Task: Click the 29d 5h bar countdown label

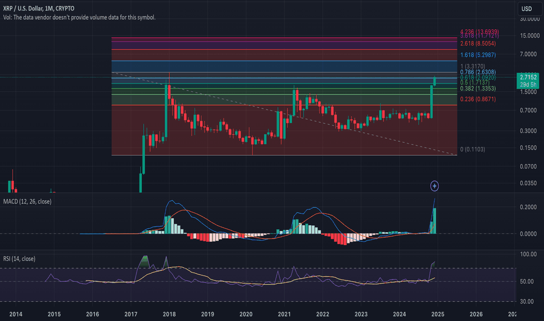Action: 528,85
